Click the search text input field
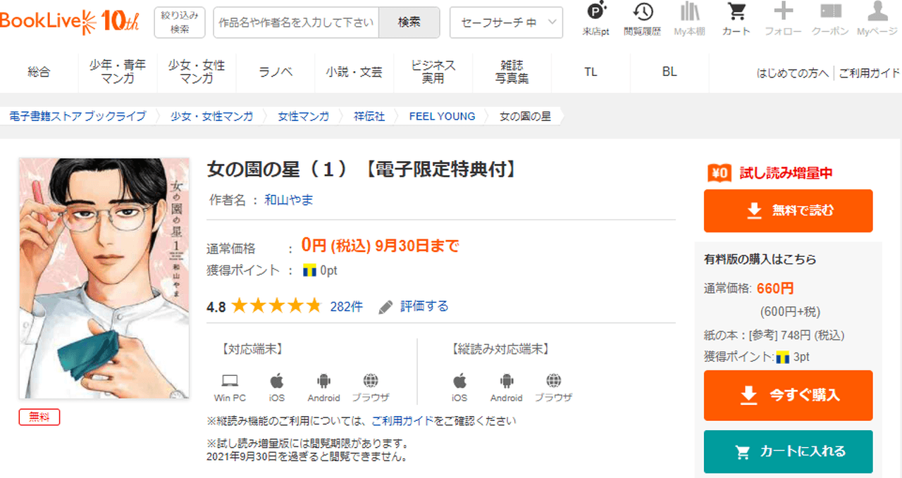The height and width of the screenshot is (478, 902). coord(296,23)
